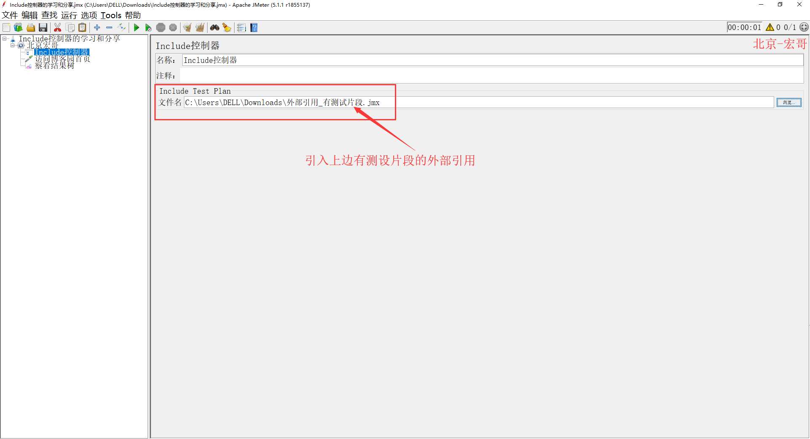Open a test plan file folder icon
Screen dimensions: 810x439
click(x=31, y=28)
